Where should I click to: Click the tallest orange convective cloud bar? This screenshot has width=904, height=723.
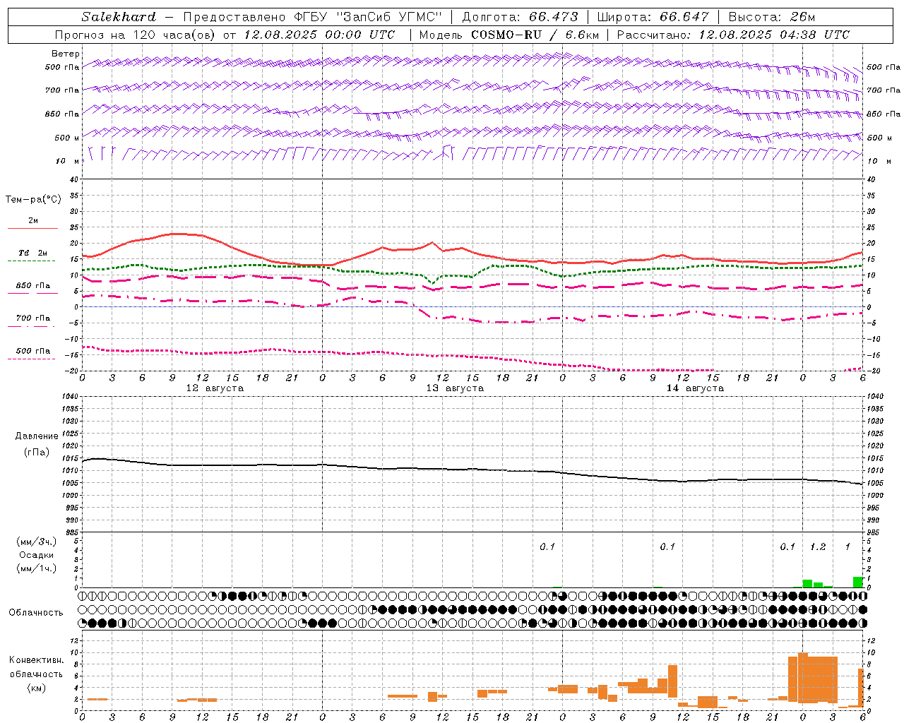[x=803, y=678]
